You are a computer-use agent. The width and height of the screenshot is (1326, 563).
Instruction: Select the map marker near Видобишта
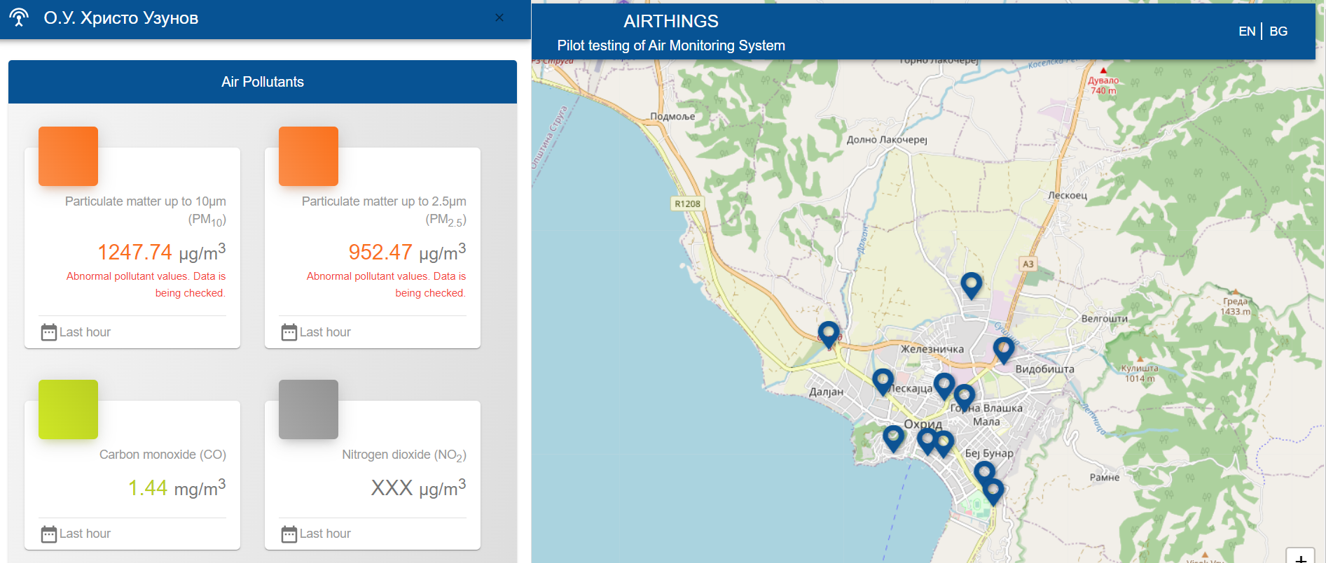(x=1003, y=348)
